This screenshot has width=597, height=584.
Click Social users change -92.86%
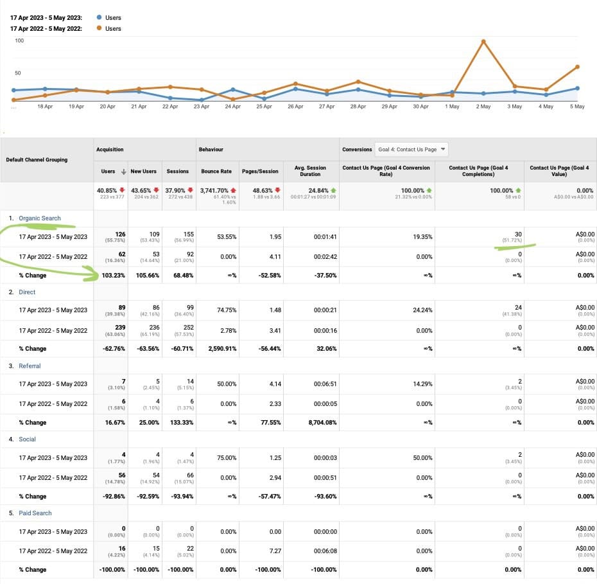coord(114,497)
